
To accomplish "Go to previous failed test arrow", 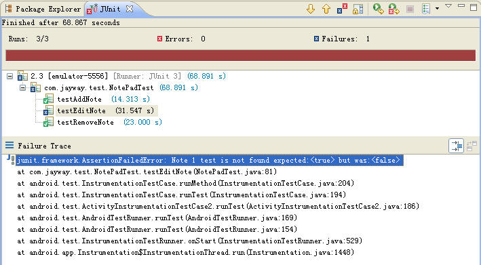I will (x=326, y=9).
